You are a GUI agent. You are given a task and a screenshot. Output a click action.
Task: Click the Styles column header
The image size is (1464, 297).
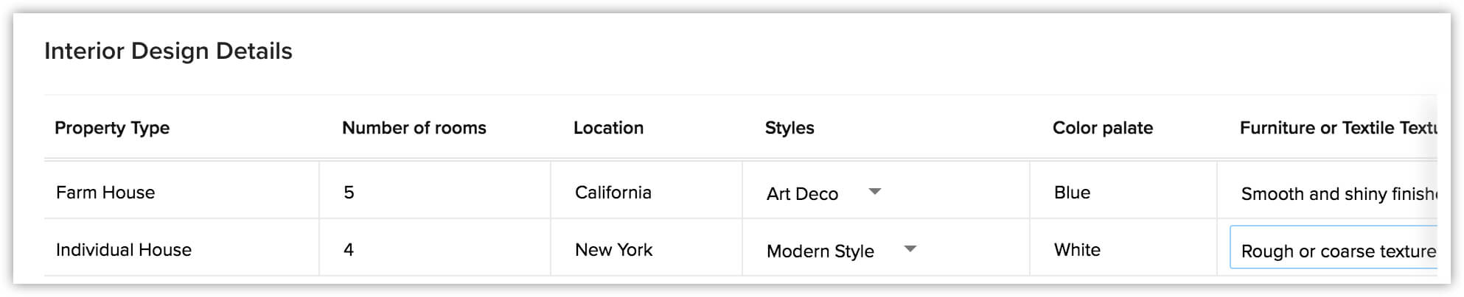(x=789, y=128)
